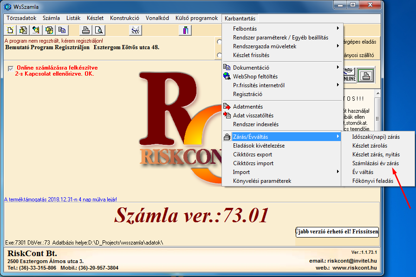Create a new document via the blank page icon
Image resolution: width=416 pixels, height=277 pixels.
click(x=10, y=29)
